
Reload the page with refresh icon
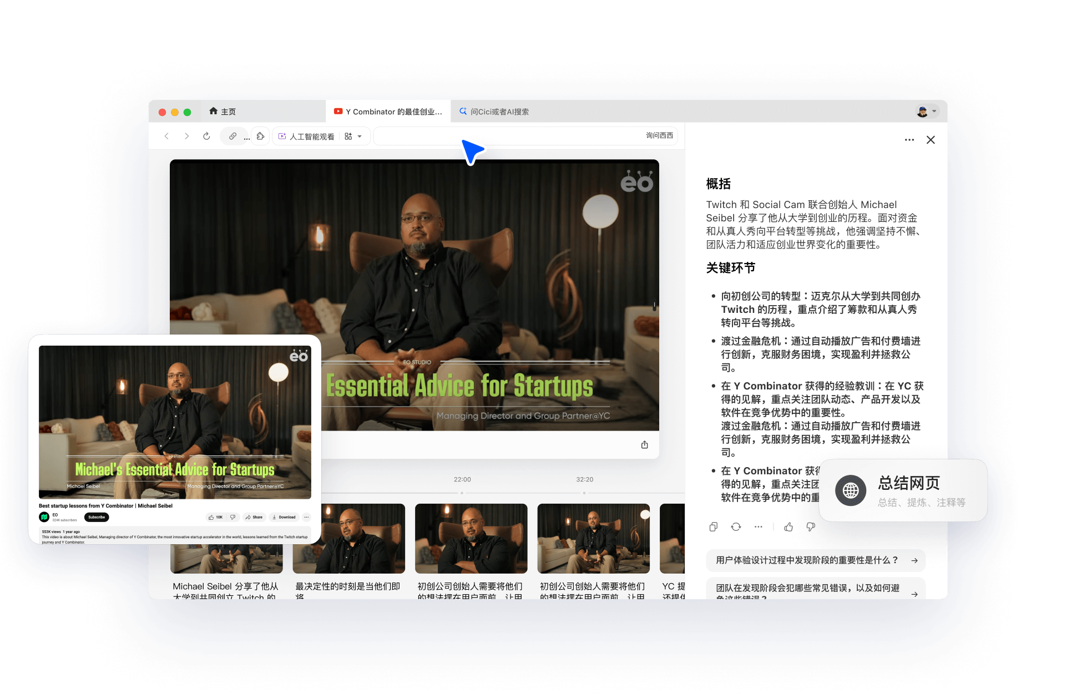(x=206, y=136)
